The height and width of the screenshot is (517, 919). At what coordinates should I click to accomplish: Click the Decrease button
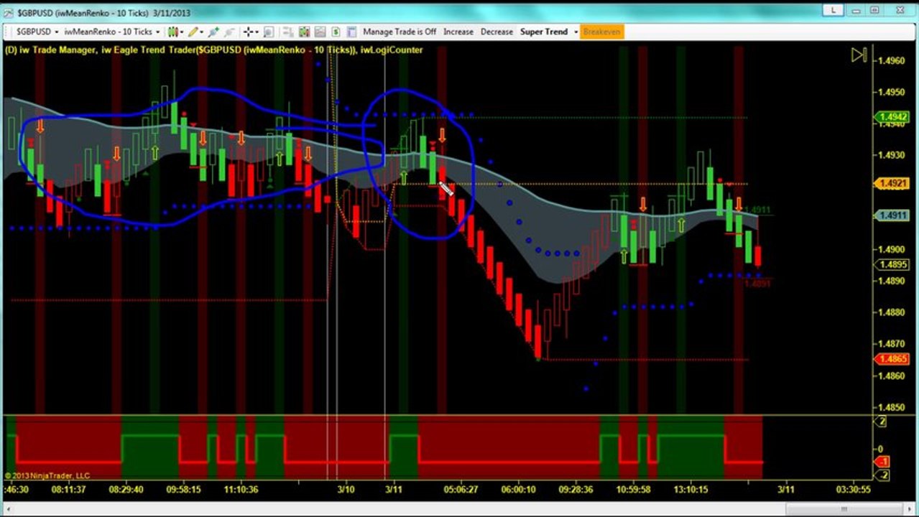click(x=497, y=32)
